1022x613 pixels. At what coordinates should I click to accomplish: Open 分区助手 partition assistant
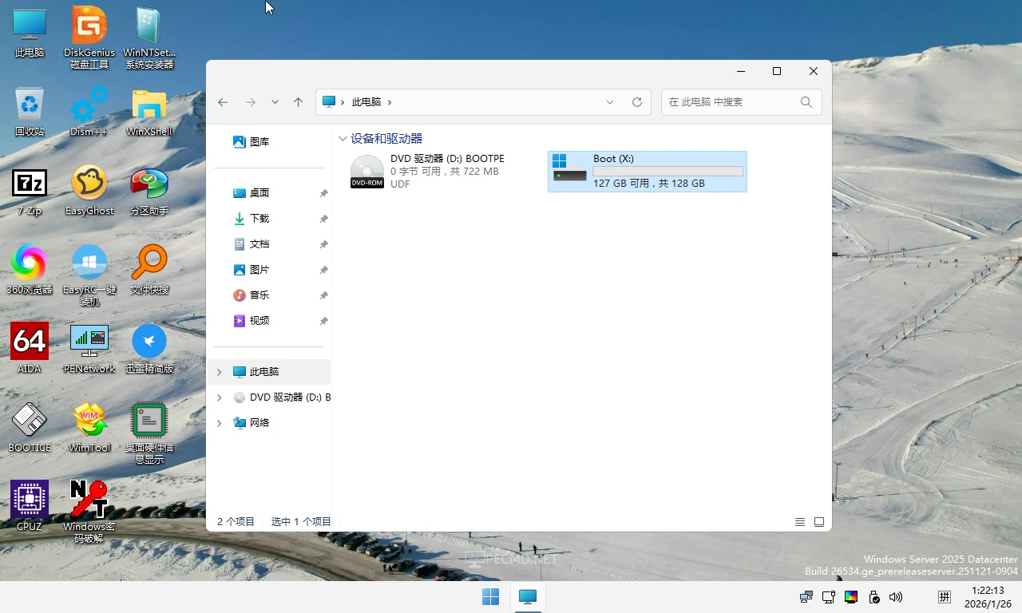coord(149,185)
